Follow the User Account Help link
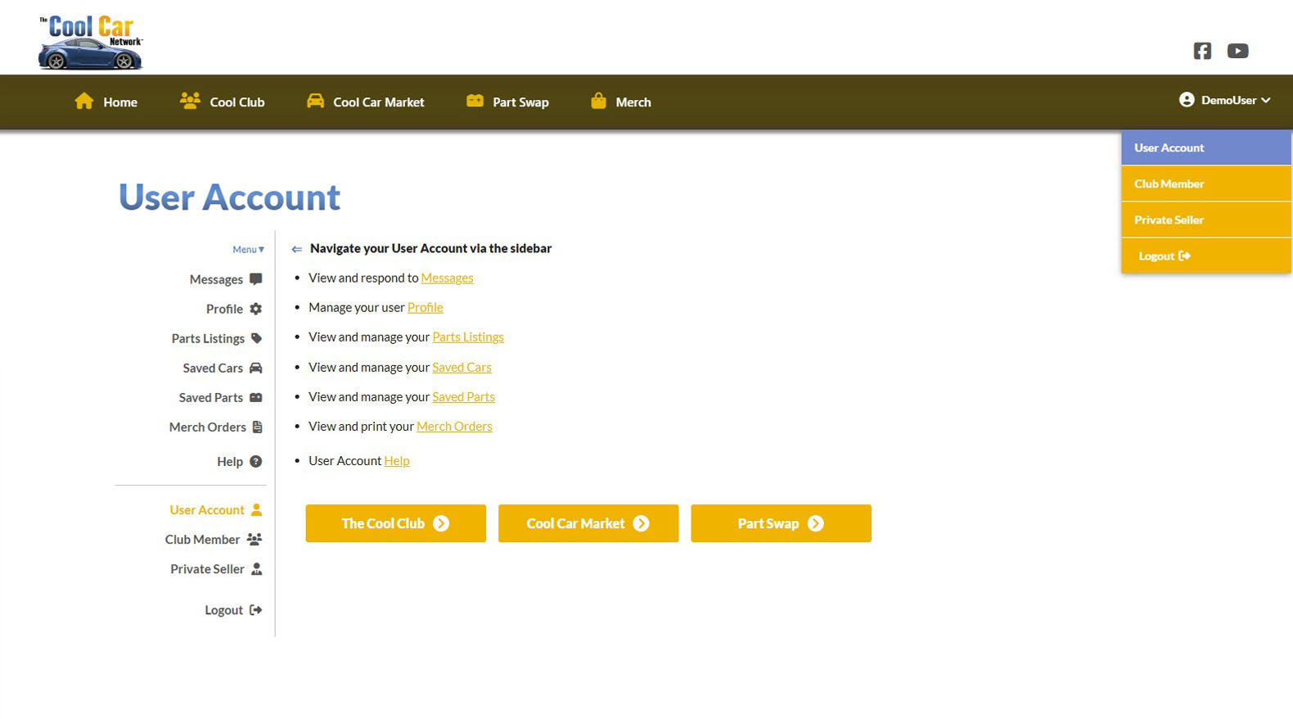The height and width of the screenshot is (719, 1293). tap(397, 460)
